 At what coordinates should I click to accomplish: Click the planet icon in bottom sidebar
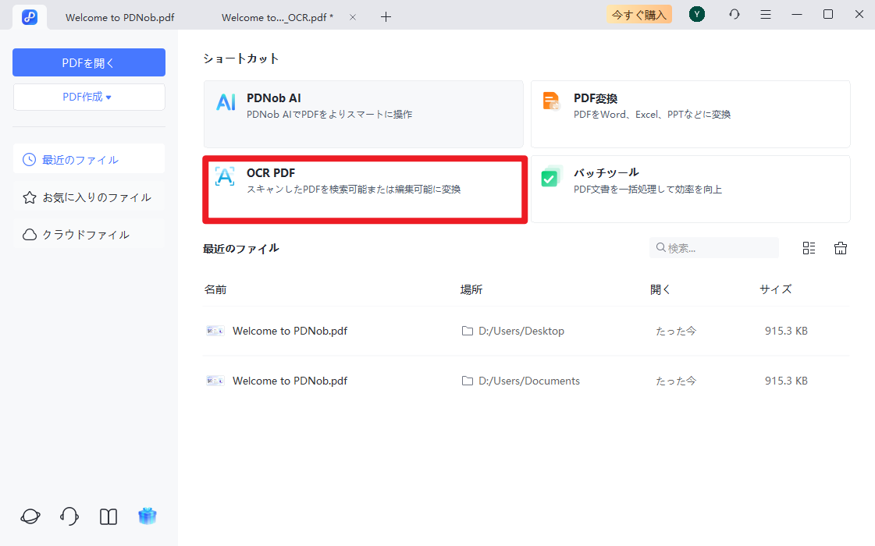pyautogui.click(x=30, y=516)
